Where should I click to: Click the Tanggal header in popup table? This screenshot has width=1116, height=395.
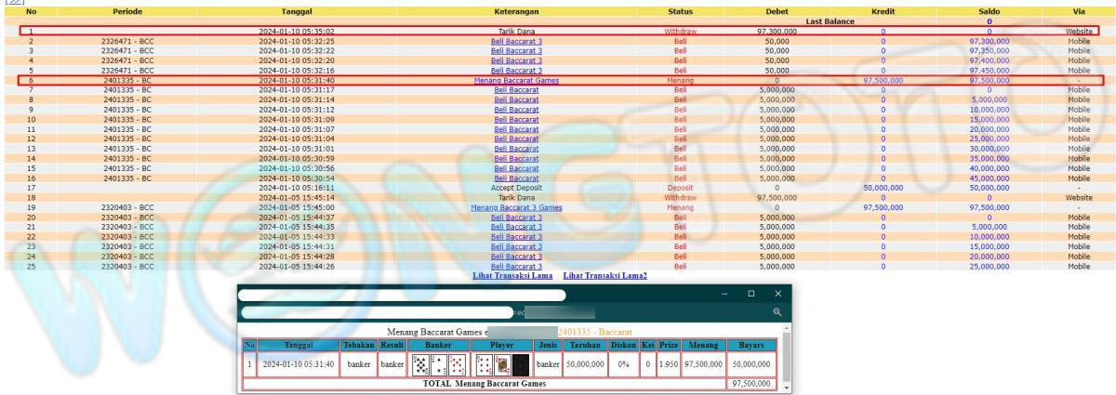(x=299, y=346)
